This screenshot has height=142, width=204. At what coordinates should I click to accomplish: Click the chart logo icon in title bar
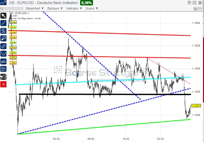point(3,3)
